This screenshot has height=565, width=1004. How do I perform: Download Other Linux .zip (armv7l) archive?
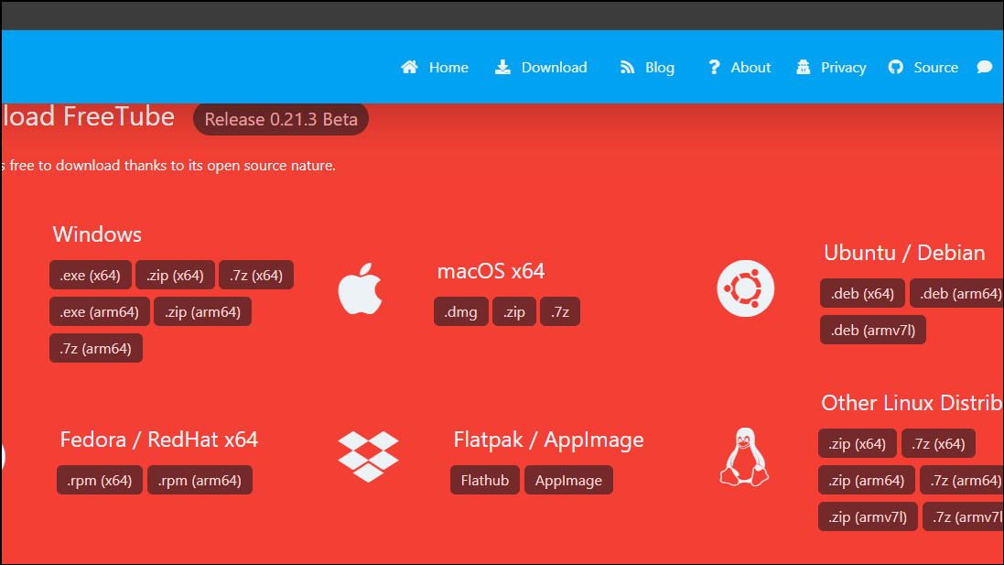[x=868, y=516]
